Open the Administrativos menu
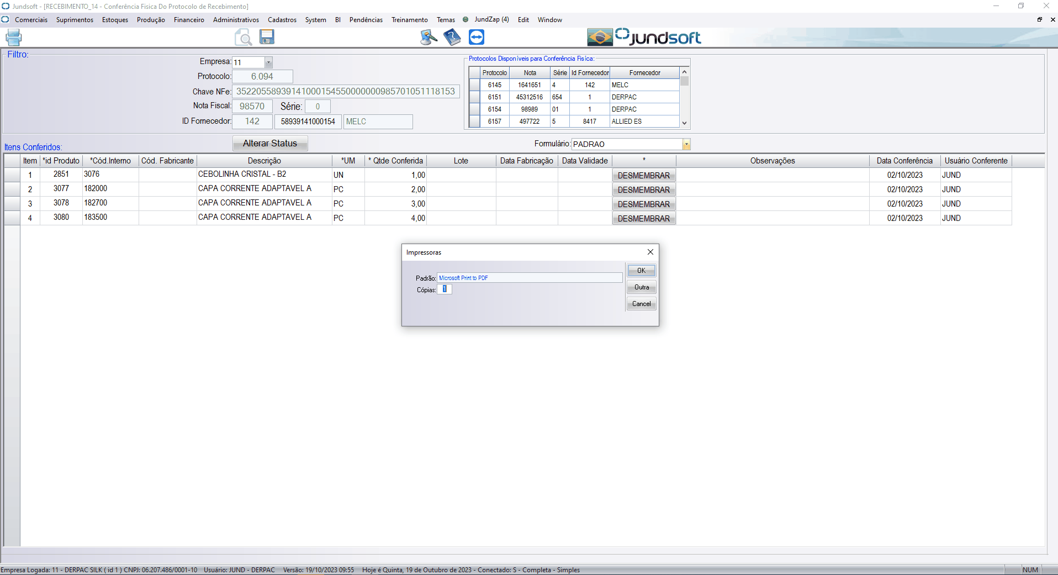This screenshot has height=575, width=1058. (236, 20)
